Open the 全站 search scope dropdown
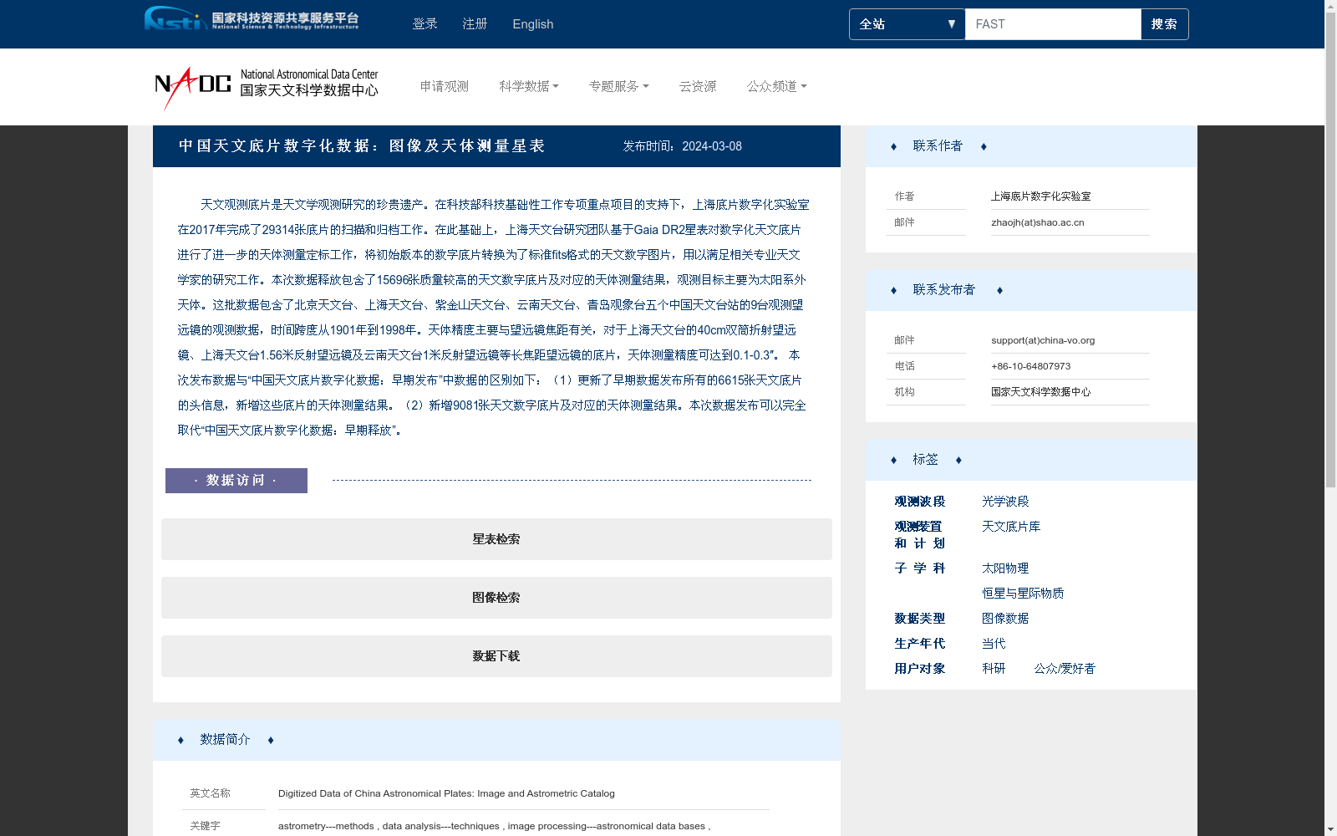This screenshot has height=836, width=1337. (907, 24)
